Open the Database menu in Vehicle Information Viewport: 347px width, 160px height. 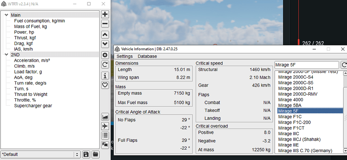tap(147, 56)
